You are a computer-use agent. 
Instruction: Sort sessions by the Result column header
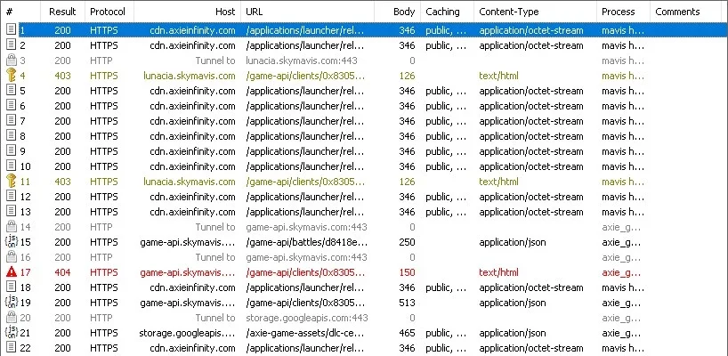[62, 12]
